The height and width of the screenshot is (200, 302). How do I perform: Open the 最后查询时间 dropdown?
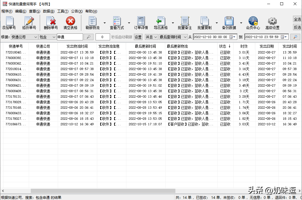coord(173,37)
